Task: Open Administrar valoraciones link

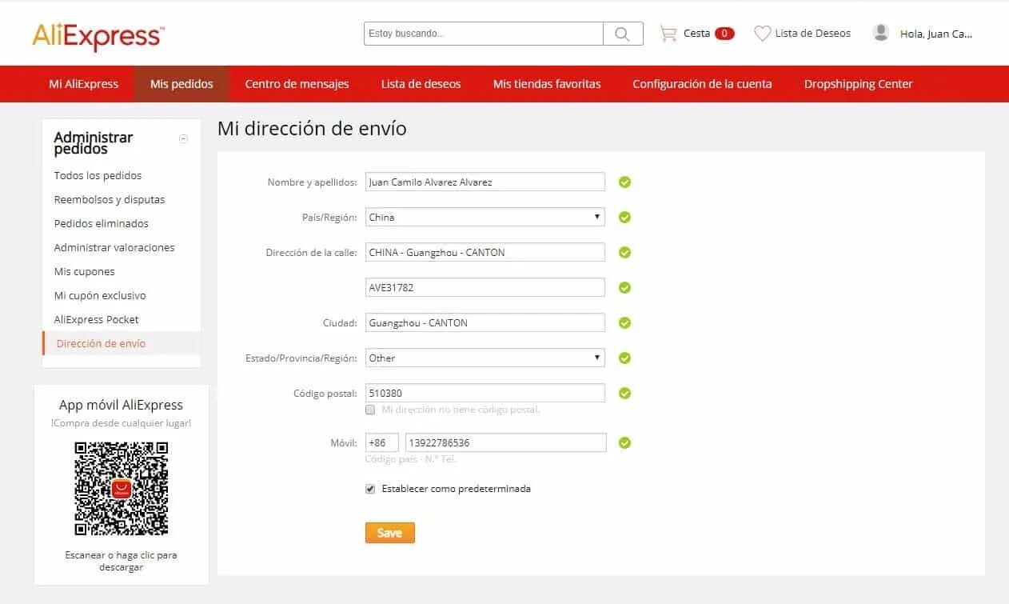Action: [x=114, y=247]
